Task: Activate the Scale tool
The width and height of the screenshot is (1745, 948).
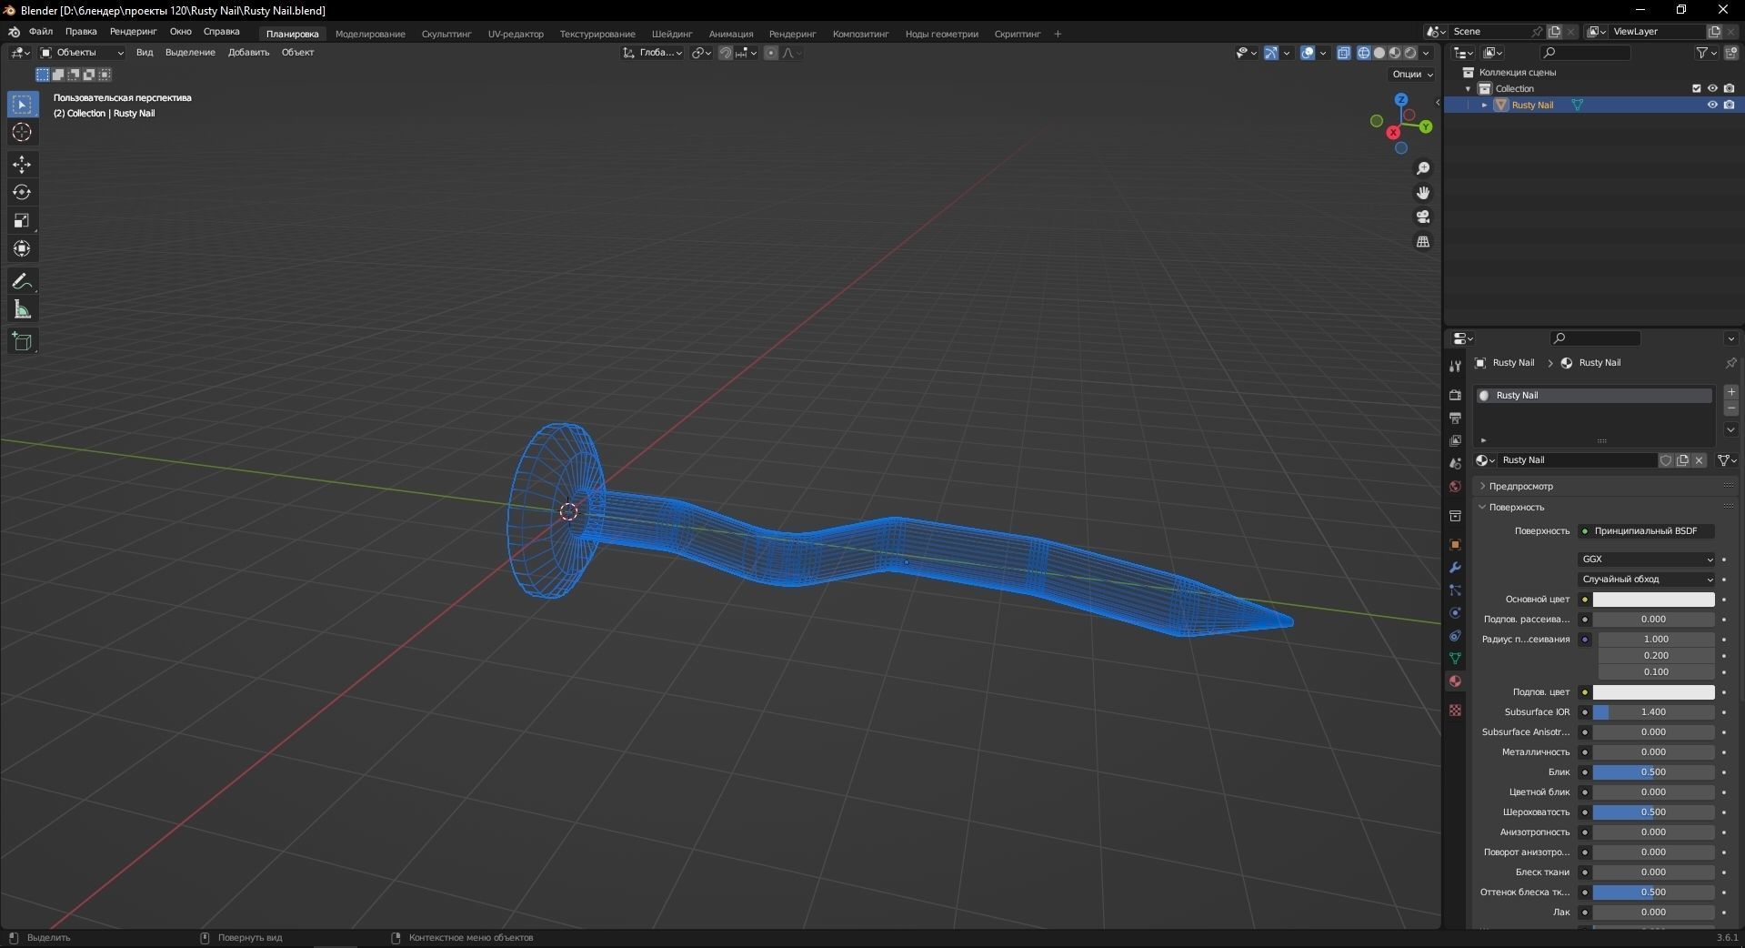Action: point(22,221)
